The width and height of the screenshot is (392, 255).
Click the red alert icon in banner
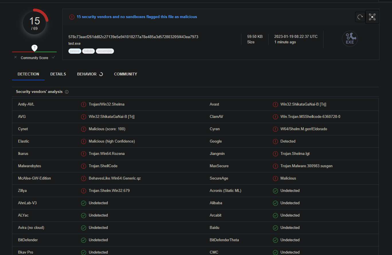pos(72,17)
